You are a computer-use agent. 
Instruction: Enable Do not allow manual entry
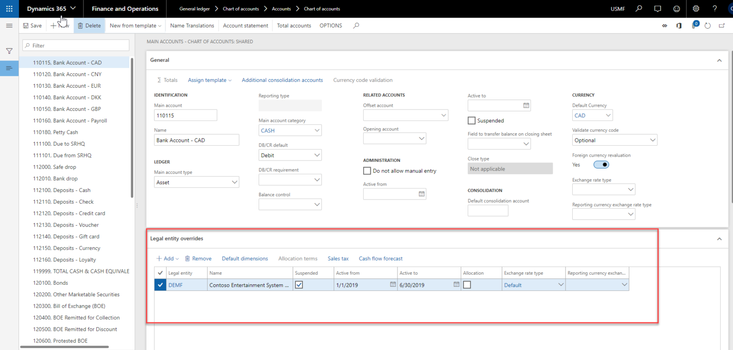(367, 170)
